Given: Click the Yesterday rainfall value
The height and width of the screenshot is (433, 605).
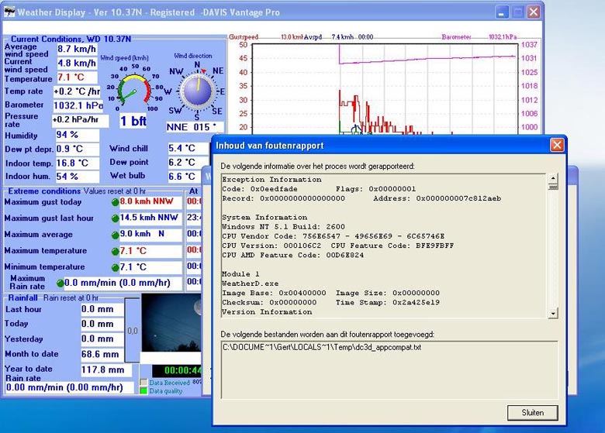Looking at the screenshot, I should tap(102, 339).
